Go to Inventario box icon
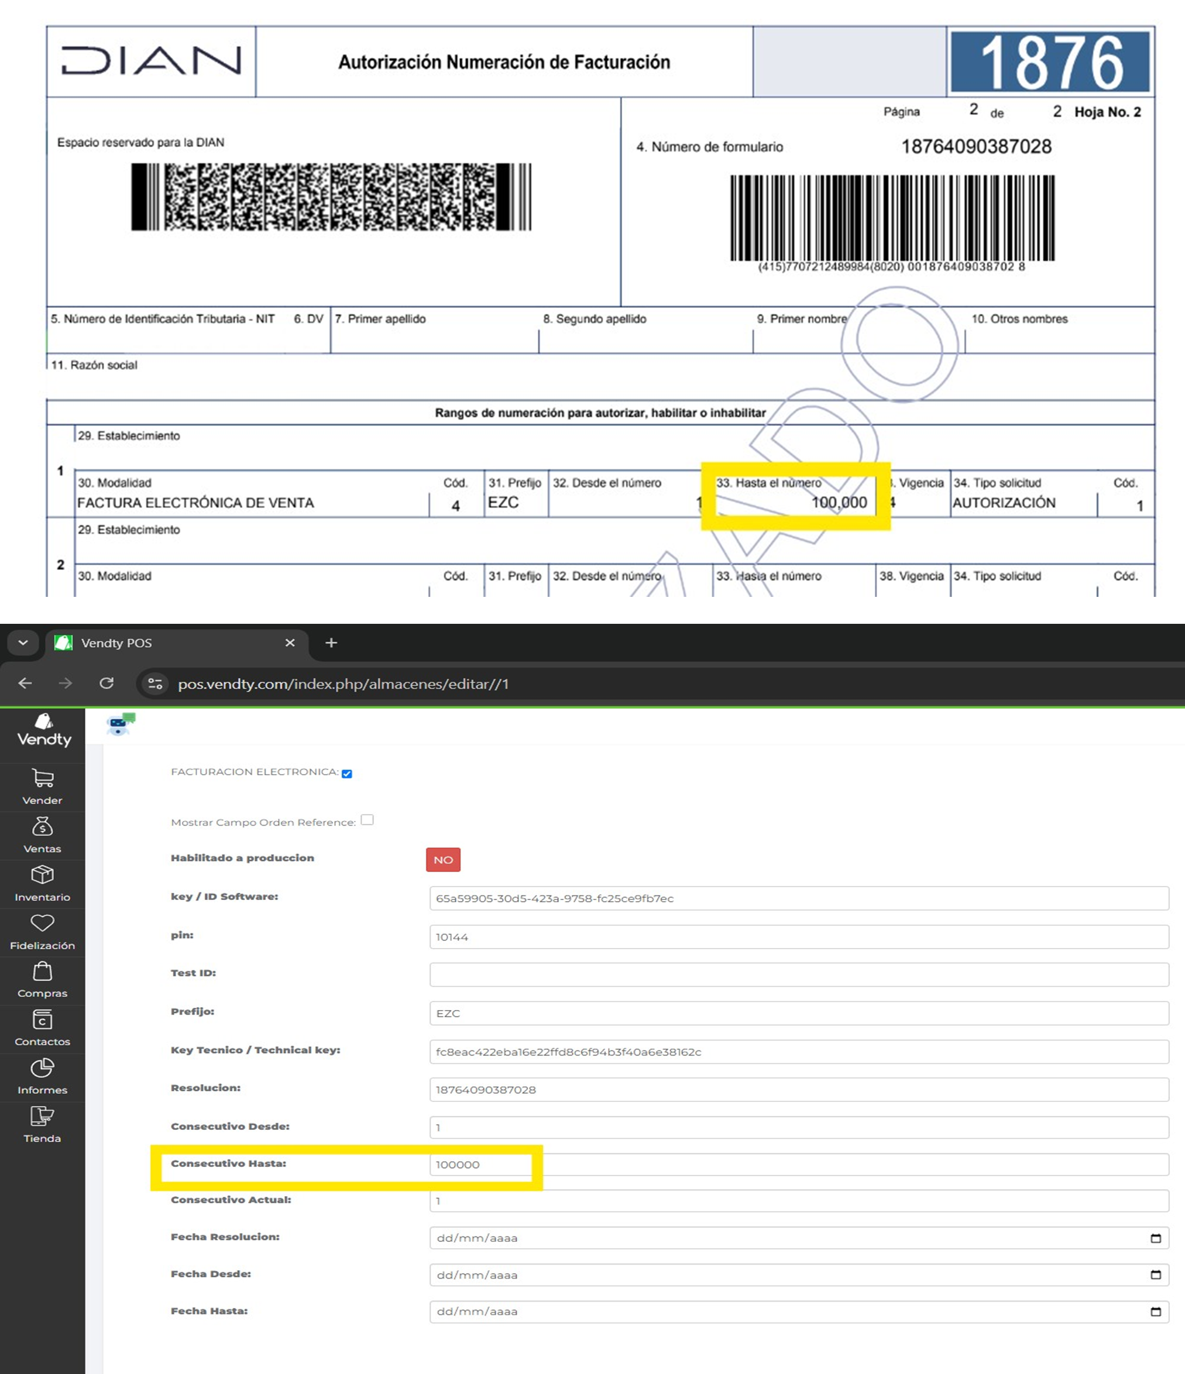The height and width of the screenshot is (1374, 1185). pos(43,875)
